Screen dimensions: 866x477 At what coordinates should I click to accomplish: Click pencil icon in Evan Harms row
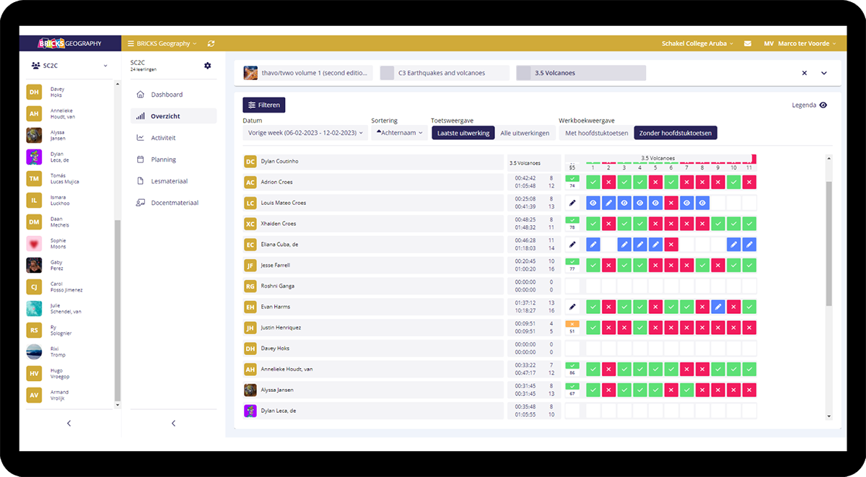click(x=572, y=307)
